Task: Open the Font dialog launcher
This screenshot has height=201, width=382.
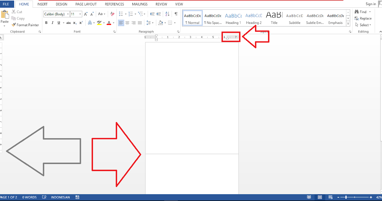Action: click(114, 32)
